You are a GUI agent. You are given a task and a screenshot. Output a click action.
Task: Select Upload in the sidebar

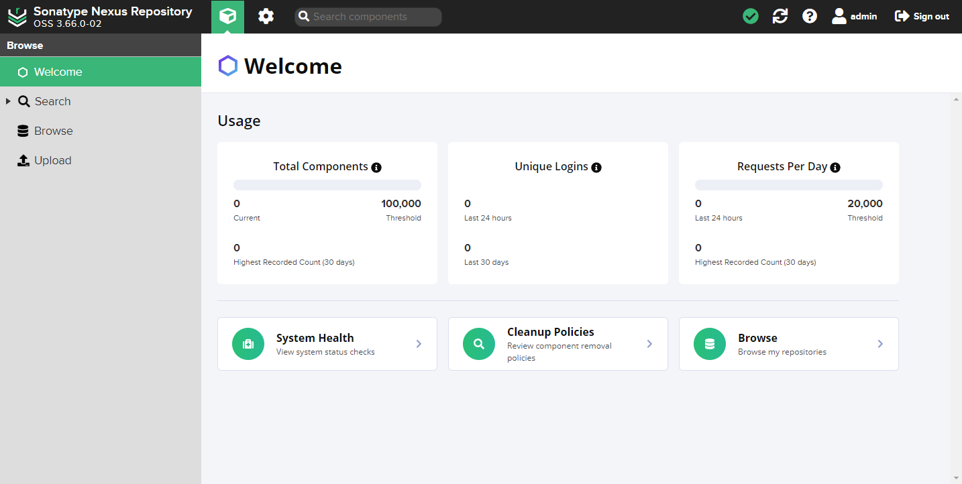[x=52, y=160]
